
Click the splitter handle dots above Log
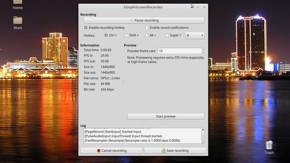click(x=143, y=122)
